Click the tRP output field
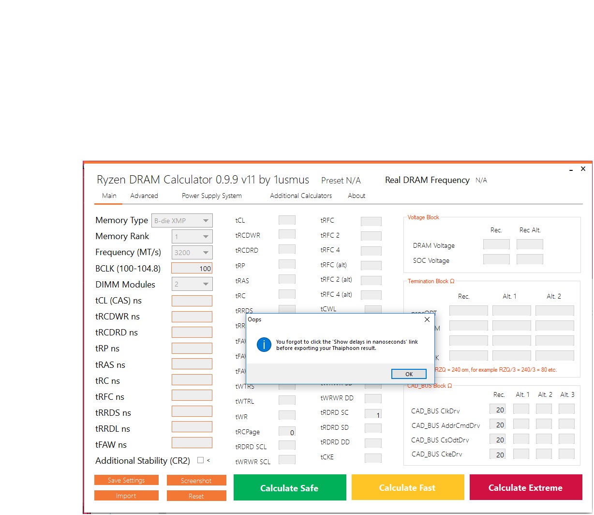 click(x=287, y=264)
